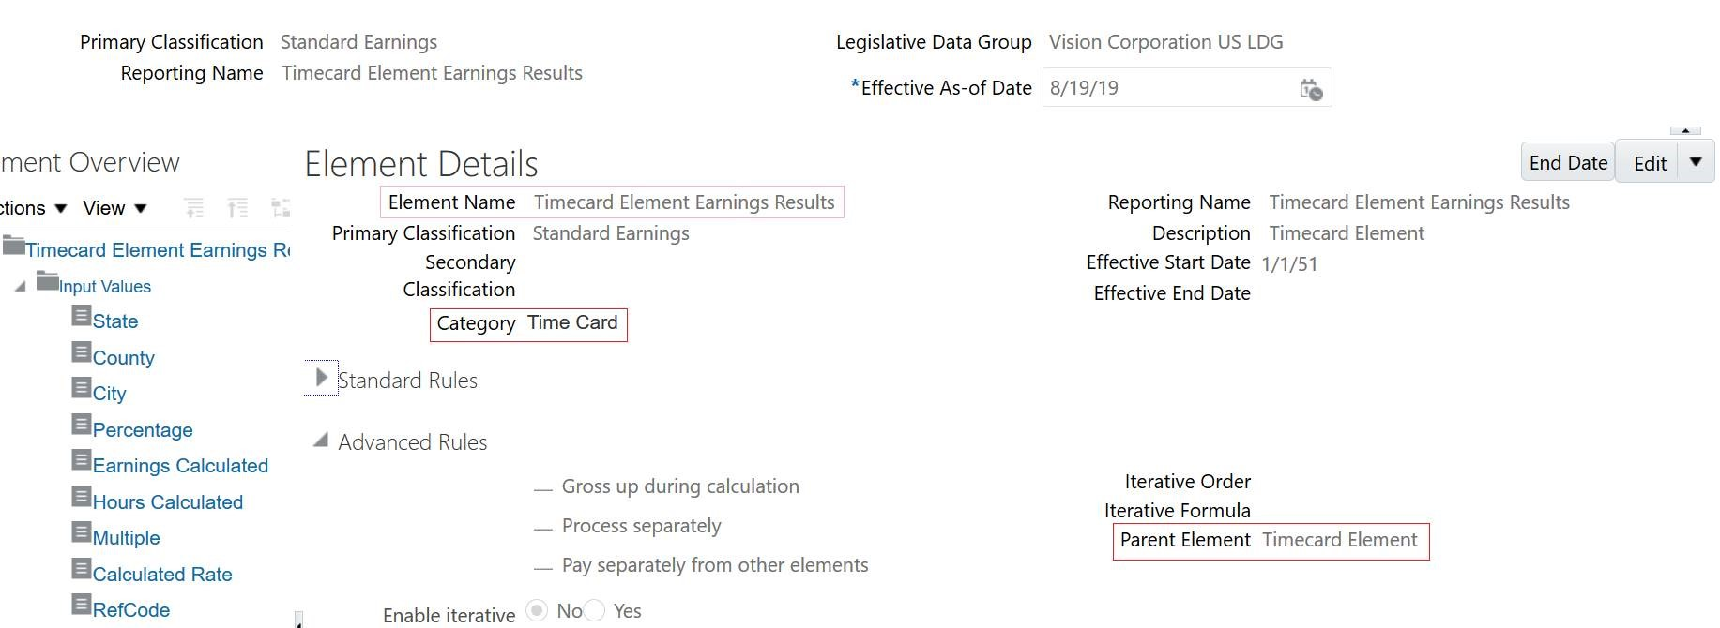Viewport: 1720px width, 628px height.
Task: Click the Multiple input value icon
Action: 82,533
